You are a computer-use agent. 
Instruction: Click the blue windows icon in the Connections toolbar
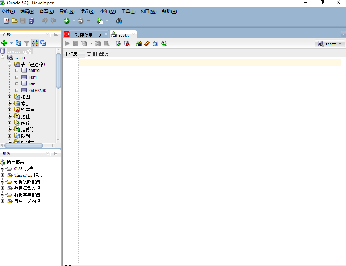coord(43,43)
